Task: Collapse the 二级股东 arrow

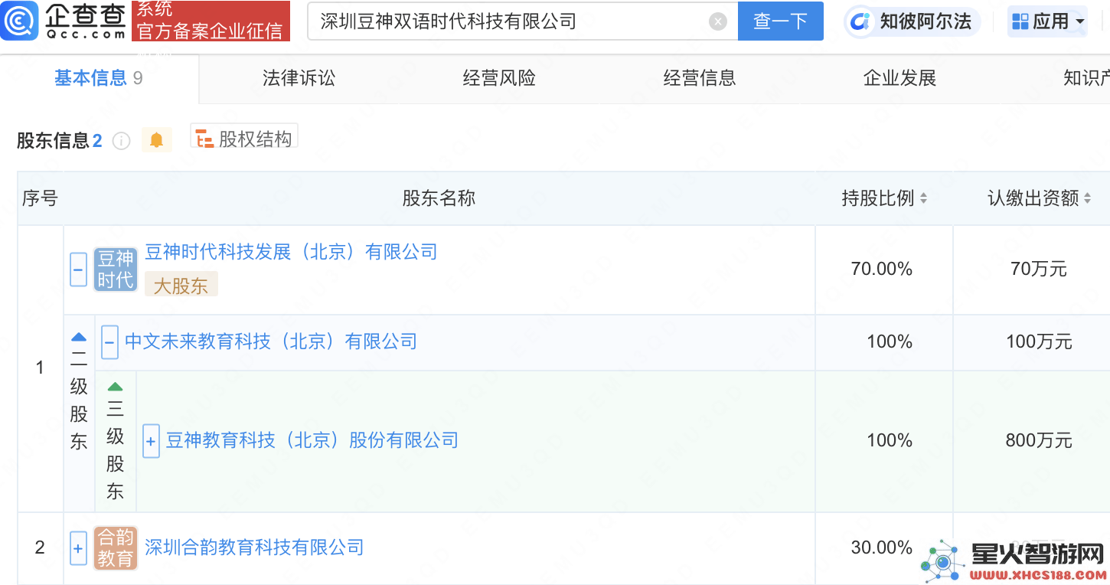Action: point(79,337)
